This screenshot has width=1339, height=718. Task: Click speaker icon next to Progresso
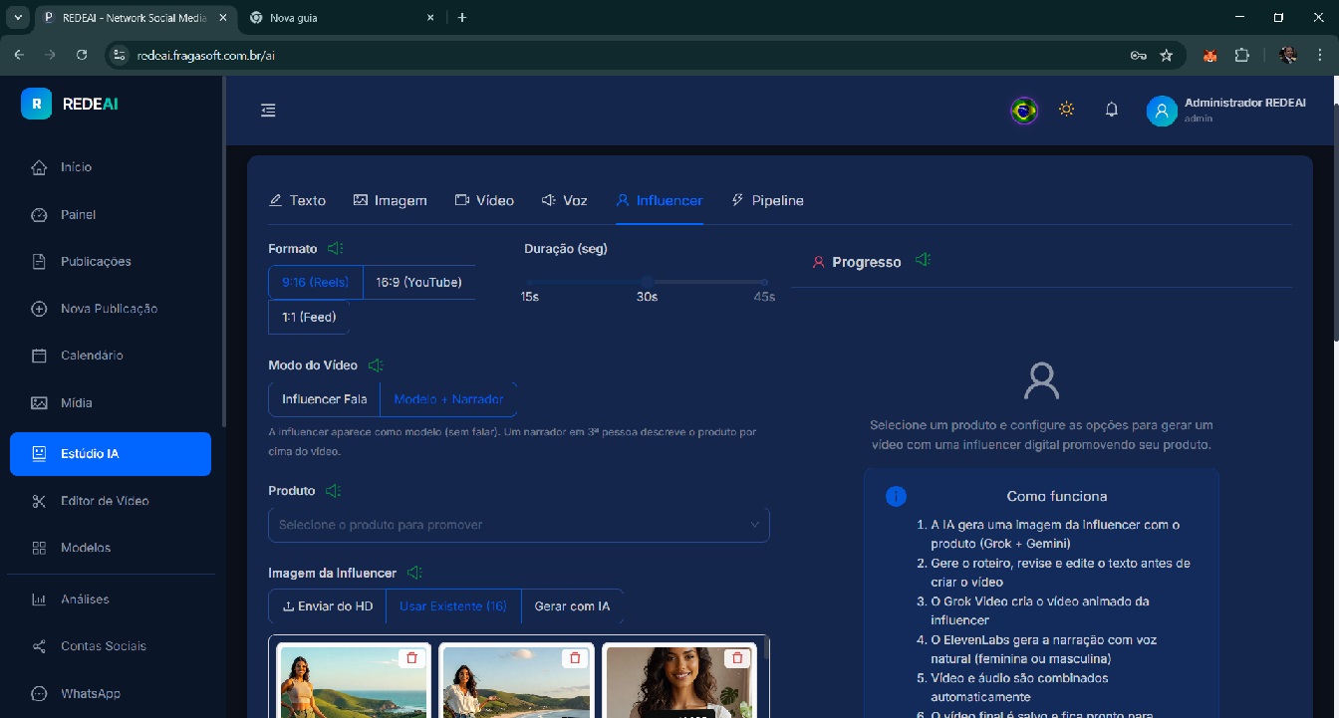924,260
